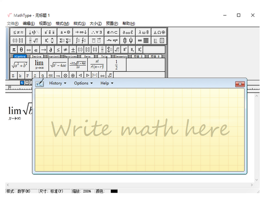Viewport: 262px width, 198px height.
Task: Insert the pi symbol from small bar
Action: (14, 50)
